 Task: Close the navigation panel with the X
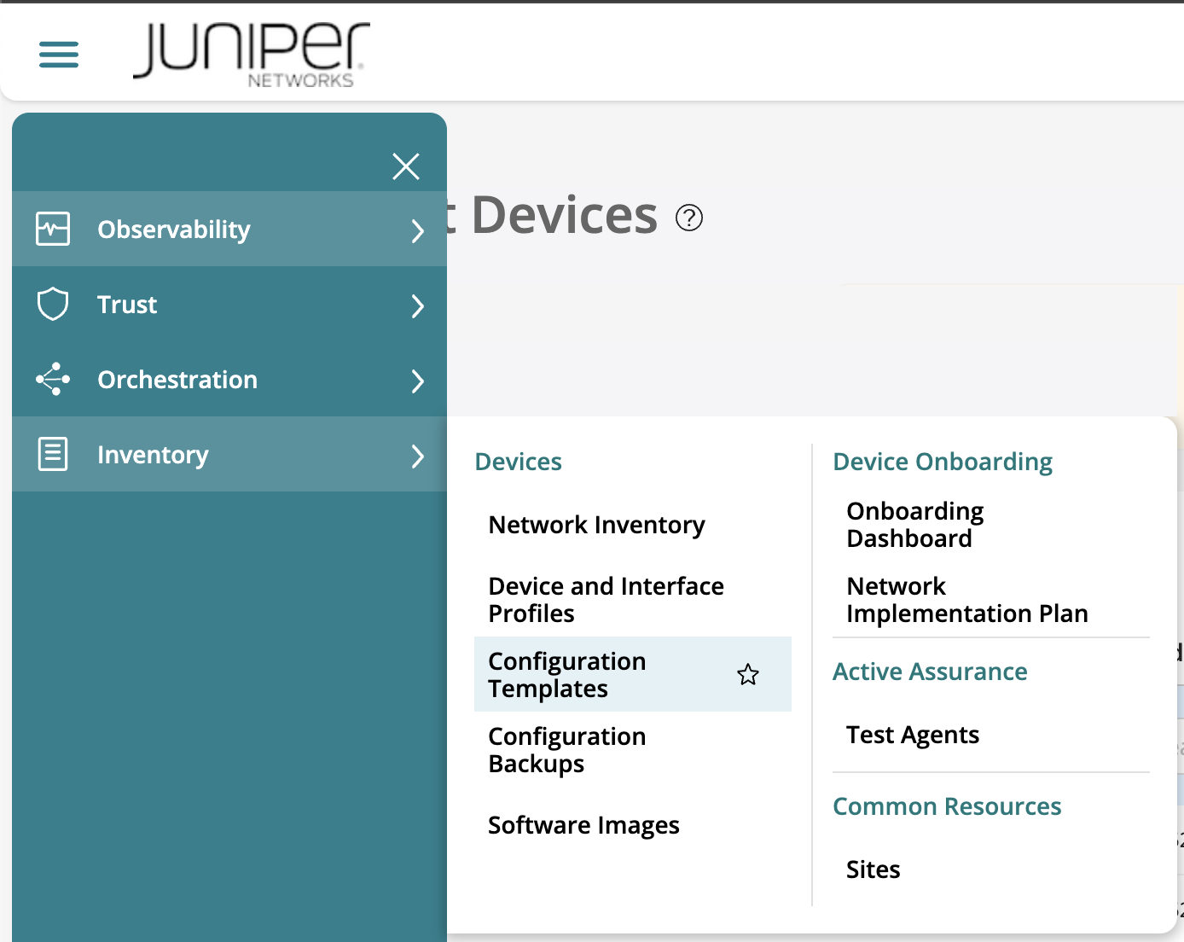click(406, 166)
